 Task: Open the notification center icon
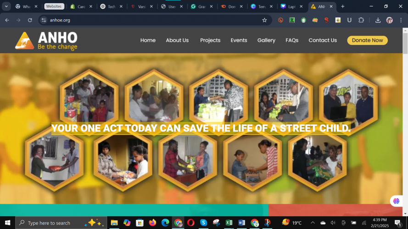point(398,223)
